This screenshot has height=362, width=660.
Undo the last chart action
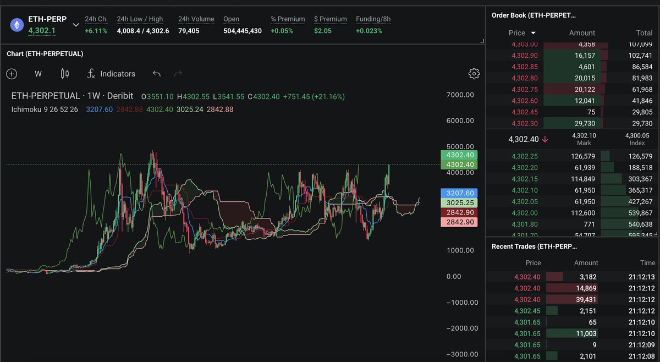click(x=157, y=74)
